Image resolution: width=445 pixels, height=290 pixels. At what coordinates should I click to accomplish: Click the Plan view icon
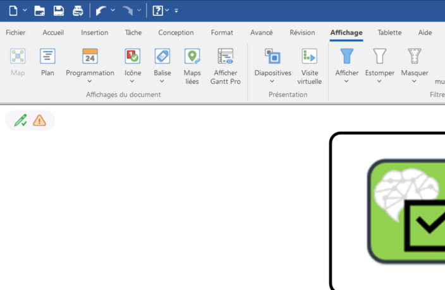47,57
